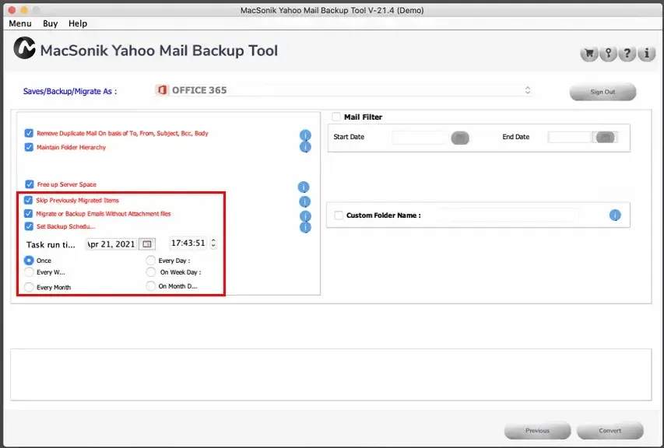Show info for Remove Duplicate Mail option
Viewport: 664px width, 448px height.
pyautogui.click(x=305, y=135)
